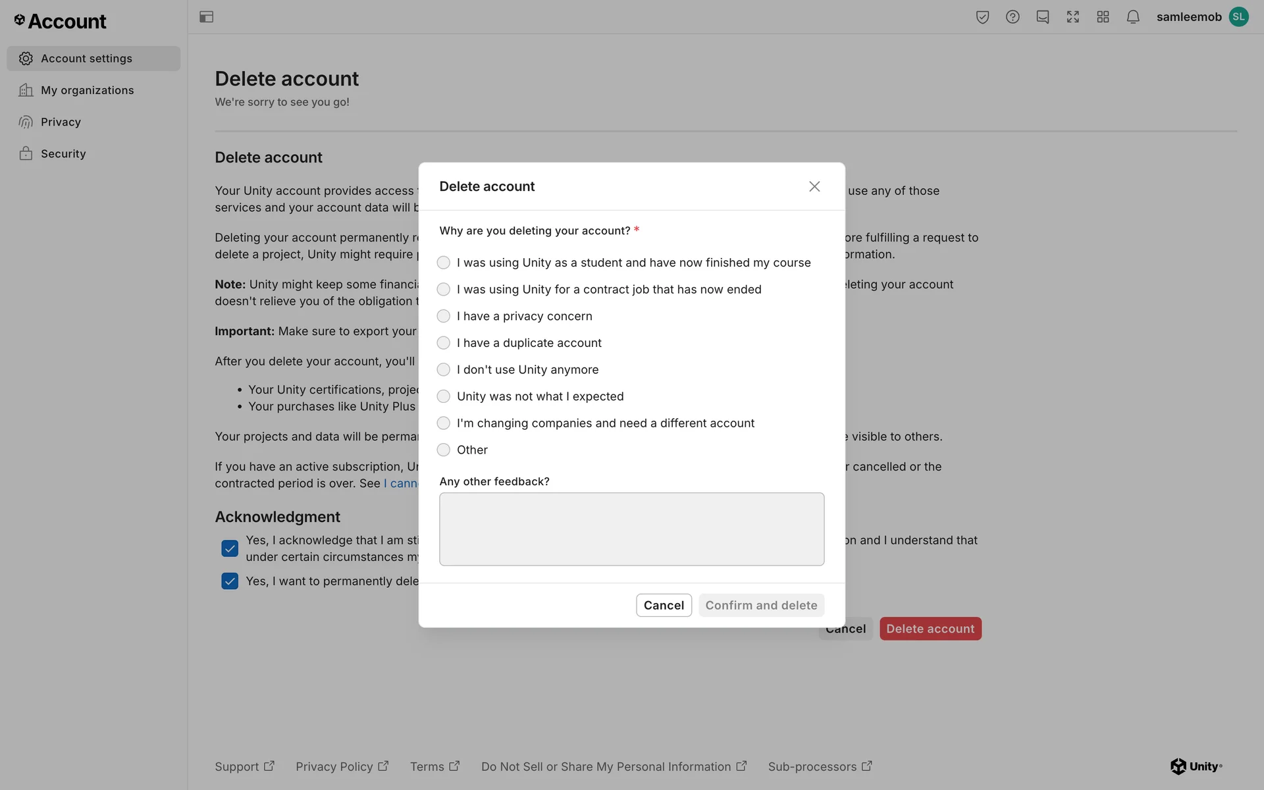
Task: Select the "Other" reason radio button
Action: [x=444, y=450]
